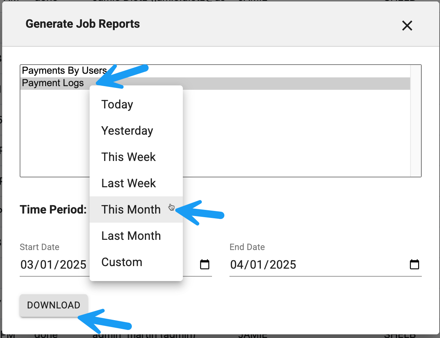Image resolution: width=440 pixels, height=338 pixels.
Task: Pick This Week time period option
Action: click(x=129, y=157)
